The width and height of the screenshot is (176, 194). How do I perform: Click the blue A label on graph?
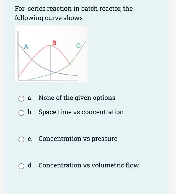pyautogui.click(x=26, y=47)
